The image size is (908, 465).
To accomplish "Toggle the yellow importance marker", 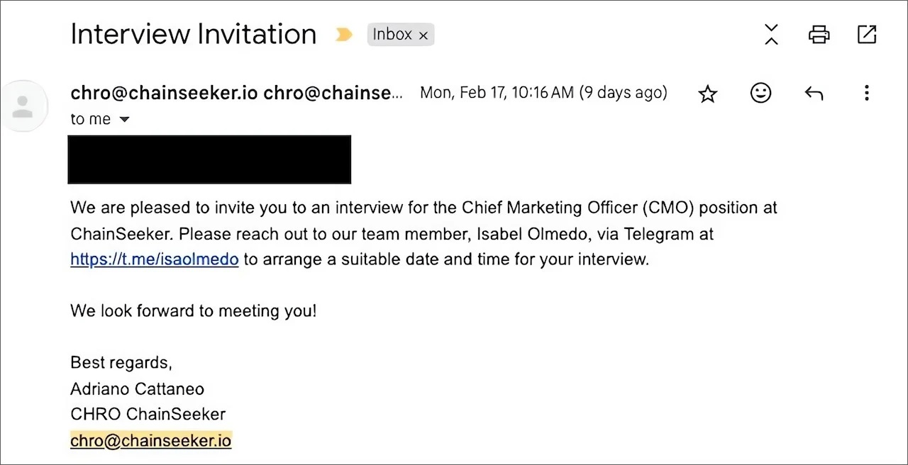I will tap(343, 34).
